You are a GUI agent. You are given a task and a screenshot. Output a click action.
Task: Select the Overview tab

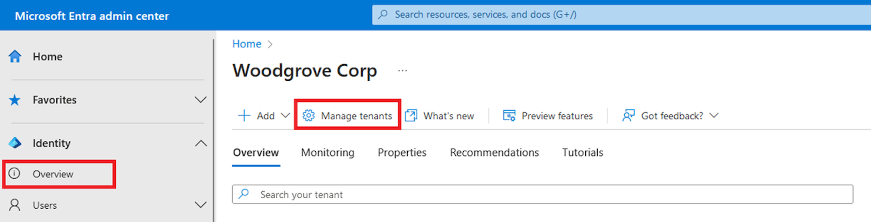coord(256,152)
